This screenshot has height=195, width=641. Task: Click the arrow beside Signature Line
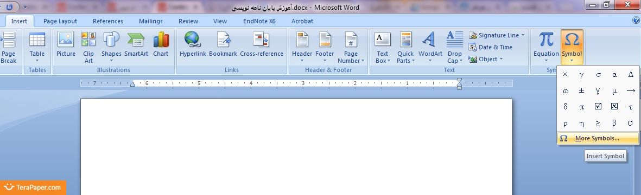click(523, 36)
